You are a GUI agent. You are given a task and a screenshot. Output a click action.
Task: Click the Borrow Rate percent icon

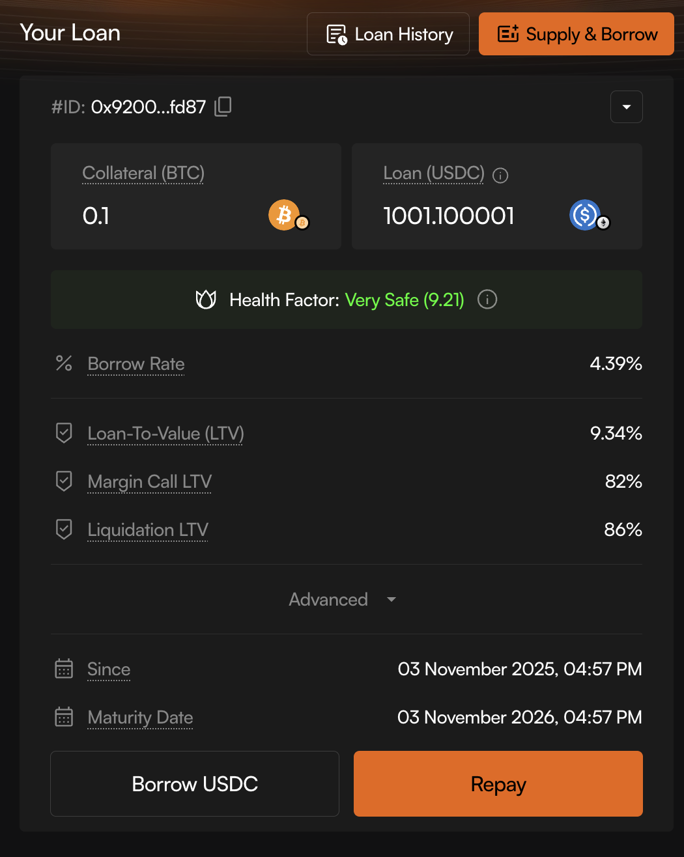coord(64,363)
